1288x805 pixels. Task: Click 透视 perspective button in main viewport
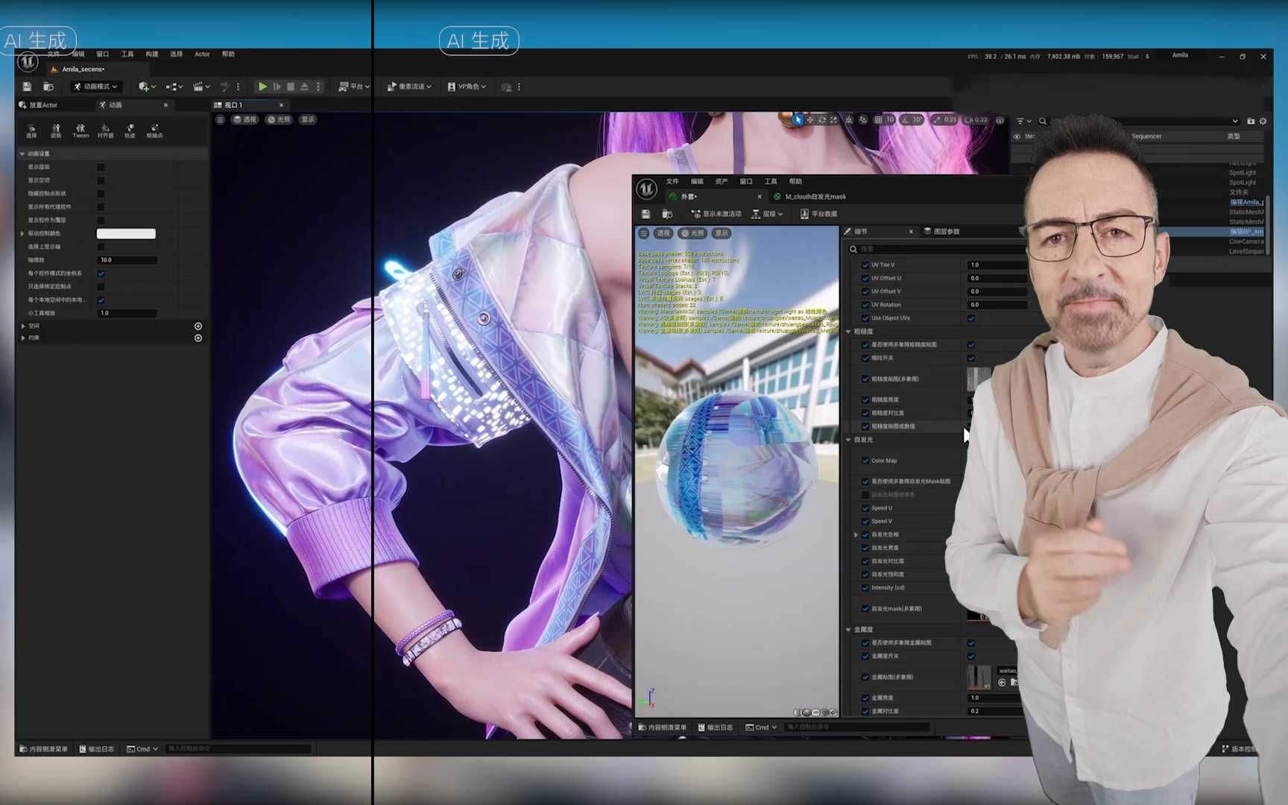point(244,119)
